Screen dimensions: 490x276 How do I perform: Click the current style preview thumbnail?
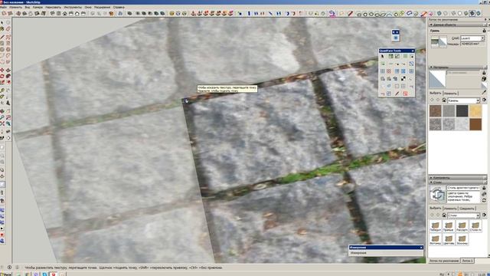click(437, 194)
